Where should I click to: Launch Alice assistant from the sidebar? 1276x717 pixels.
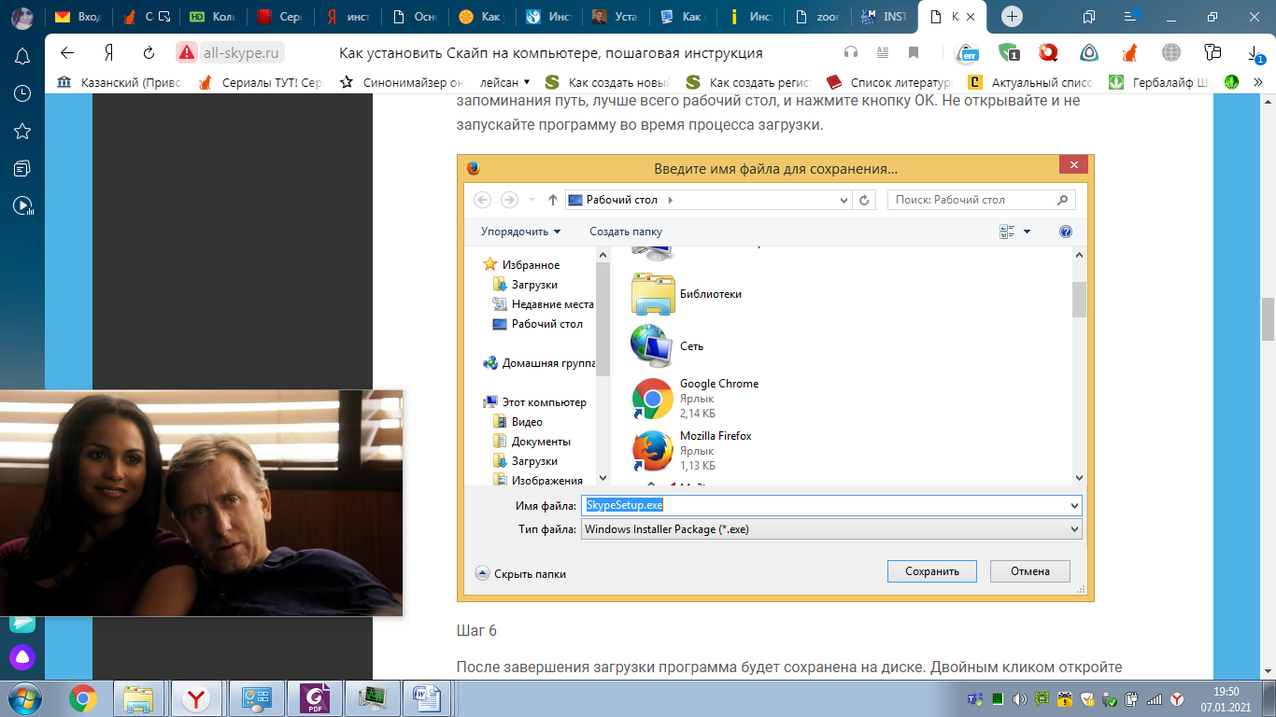(22, 657)
